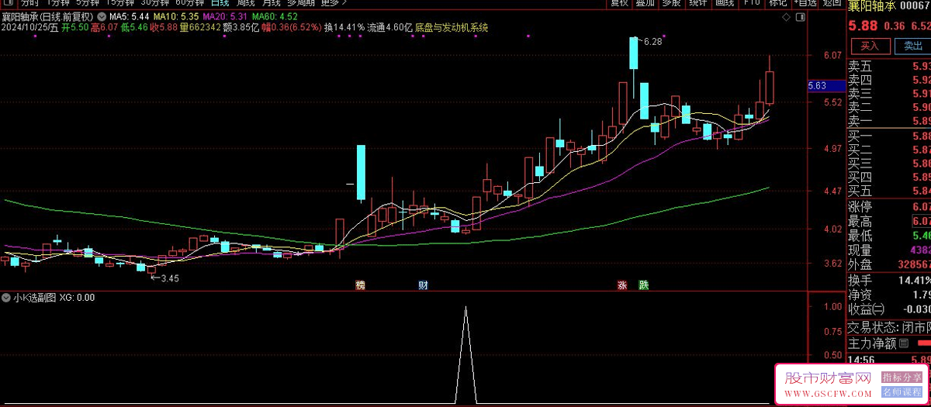Open the 多周期 multi-period view
The image size is (931, 407).
coord(302,2)
